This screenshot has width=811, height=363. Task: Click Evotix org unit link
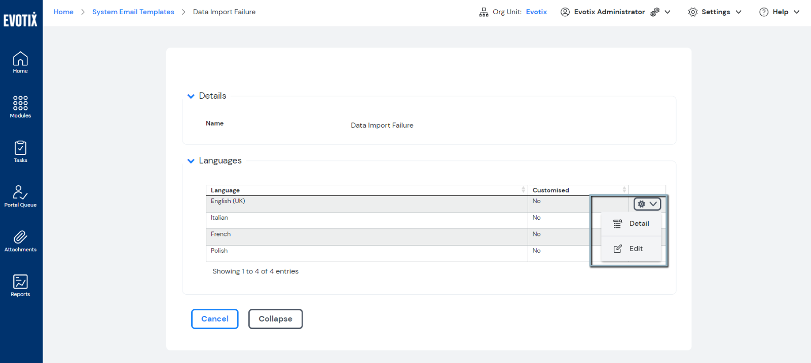click(x=536, y=12)
